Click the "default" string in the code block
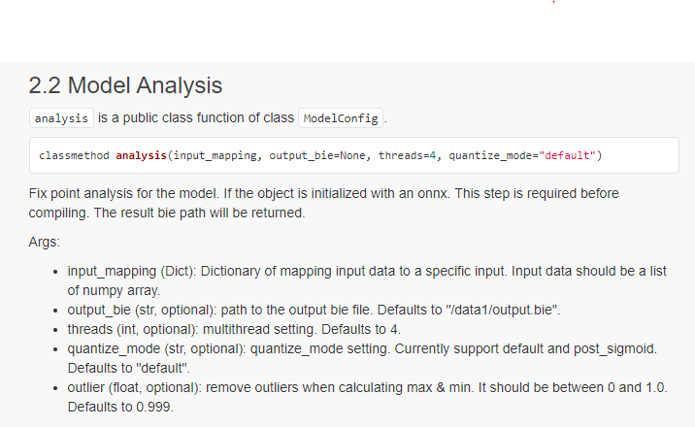 567,155
